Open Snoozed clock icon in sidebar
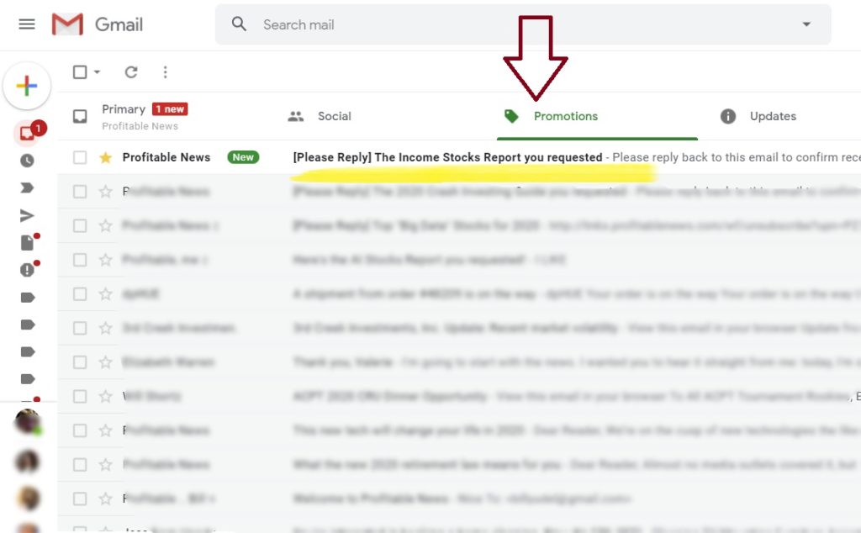Viewport: 861px width, 533px height. click(27, 161)
